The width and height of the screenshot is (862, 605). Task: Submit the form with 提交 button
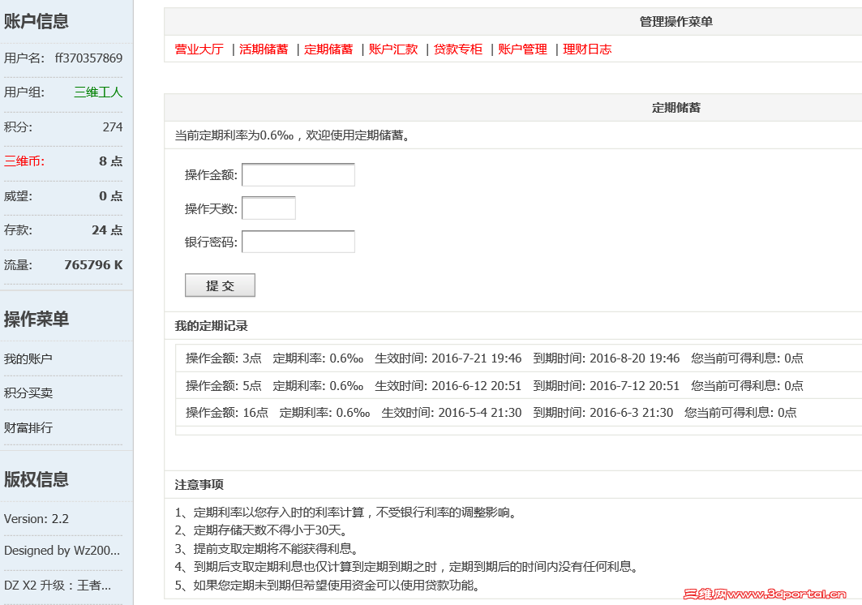220,285
